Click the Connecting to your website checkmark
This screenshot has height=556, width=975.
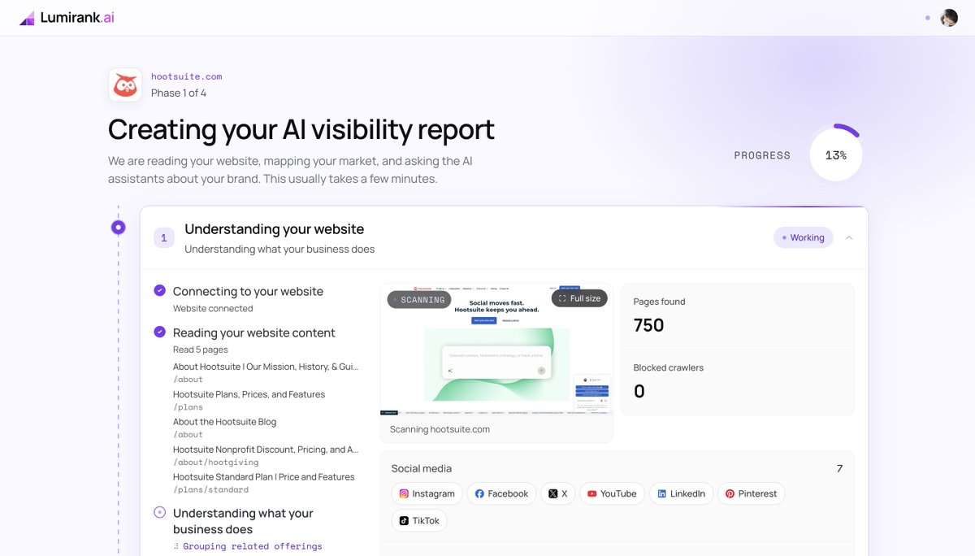159,290
